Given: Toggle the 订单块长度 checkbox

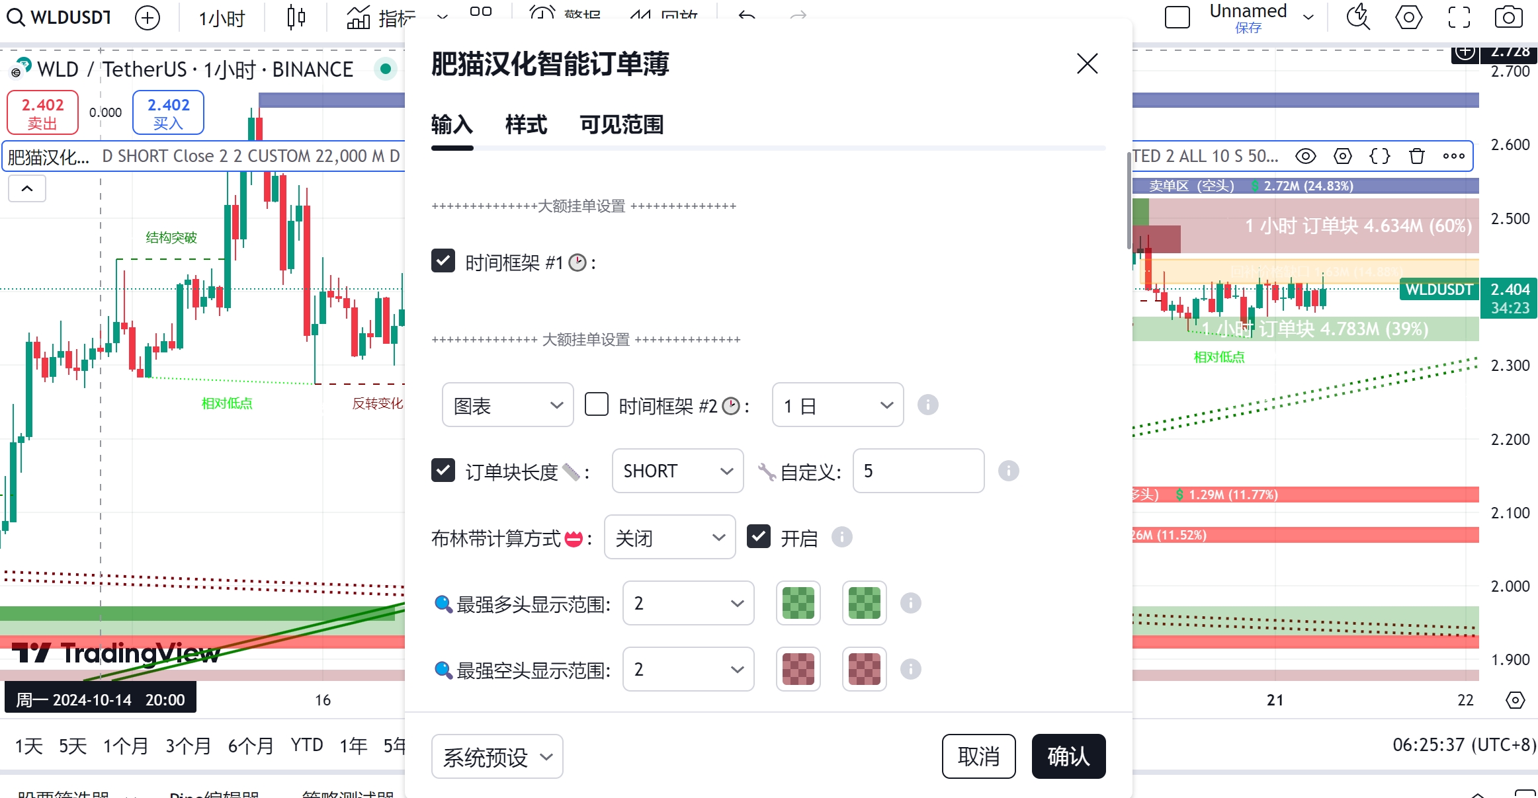Looking at the screenshot, I should point(443,470).
